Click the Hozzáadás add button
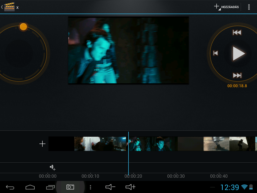 [226, 7]
